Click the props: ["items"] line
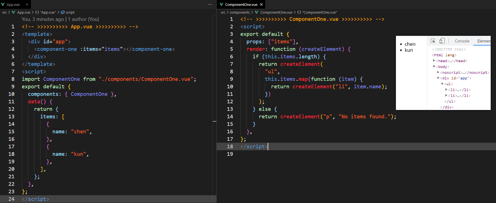Image resolution: width=496 pixels, height=203 pixels. pyautogui.click(x=272, y=42)
